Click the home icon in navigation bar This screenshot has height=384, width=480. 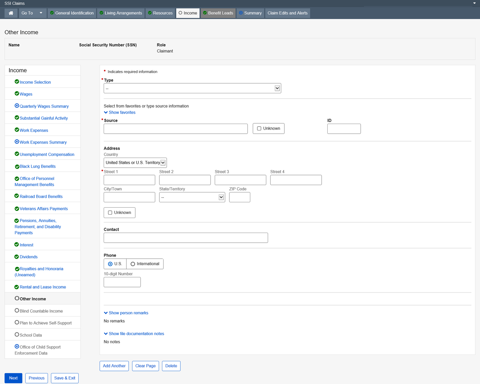pyautogui.click(x=11, y=13)
